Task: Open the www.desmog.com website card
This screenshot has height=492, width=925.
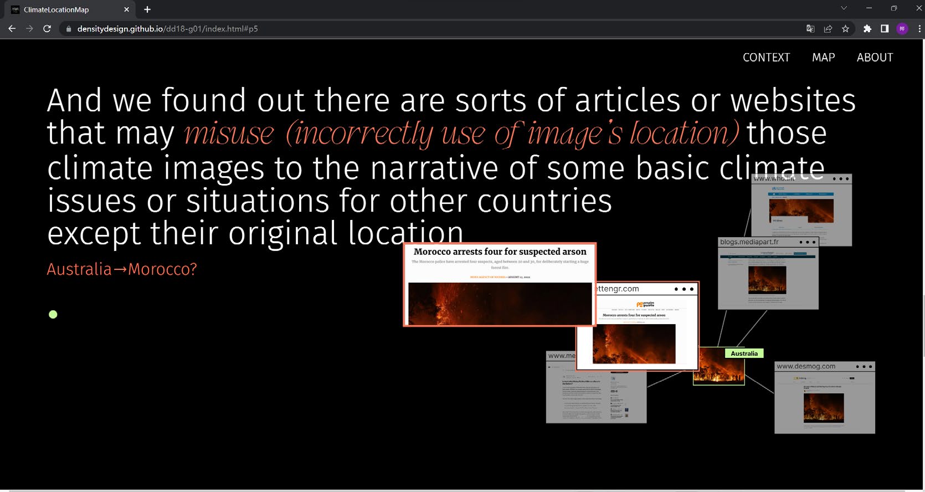Action: (x=824, y=397)
